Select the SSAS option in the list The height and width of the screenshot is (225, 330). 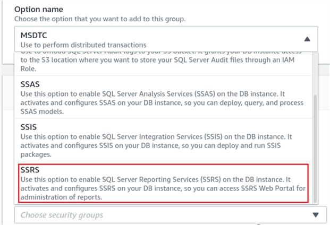pos(159,97)
